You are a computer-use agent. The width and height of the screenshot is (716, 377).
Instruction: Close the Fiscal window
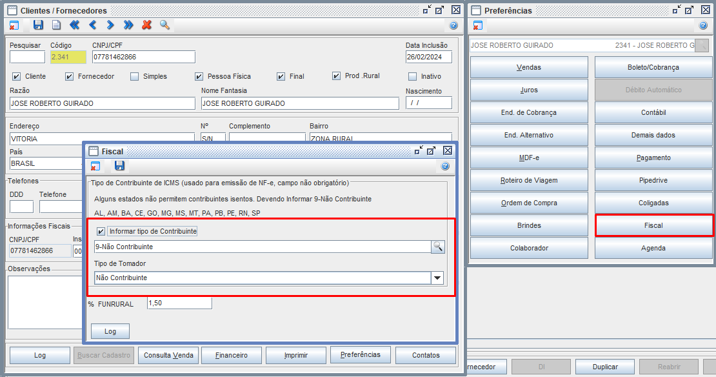pyautogui.click(x=448, y=150)
